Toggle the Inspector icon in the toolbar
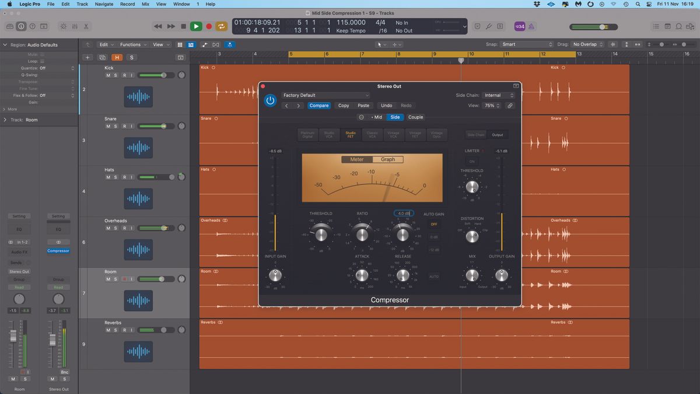Screen dimensions: 700x394 [21, 26]
